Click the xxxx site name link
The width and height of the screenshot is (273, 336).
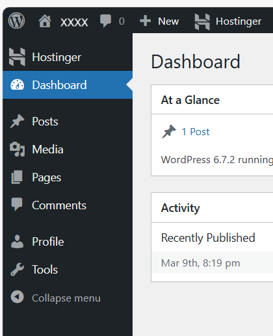click(74, 21)
